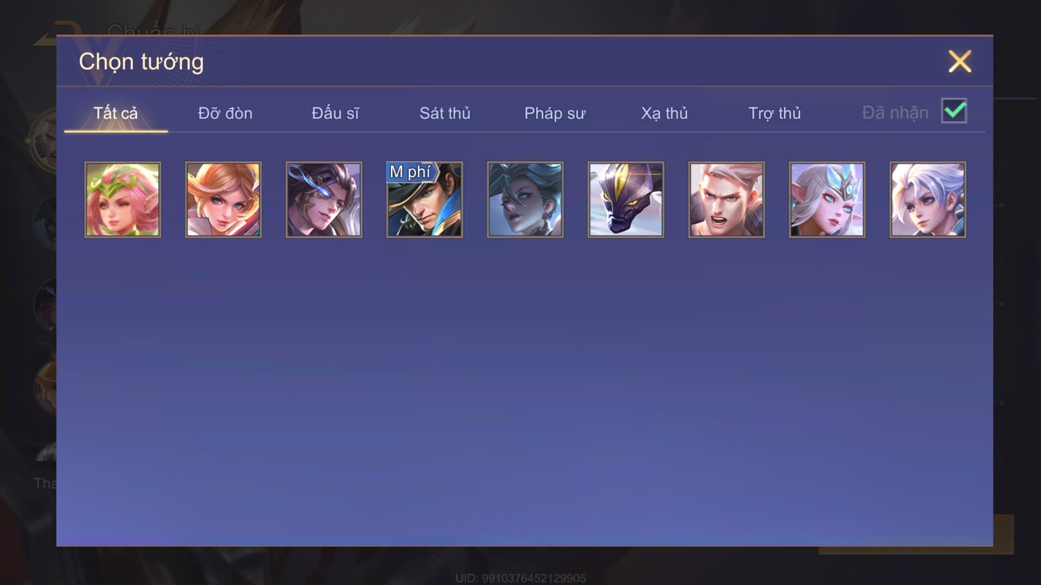Pick the shouting blond male hero
The width and height of the screenshot is (1041, 585).
727,200
